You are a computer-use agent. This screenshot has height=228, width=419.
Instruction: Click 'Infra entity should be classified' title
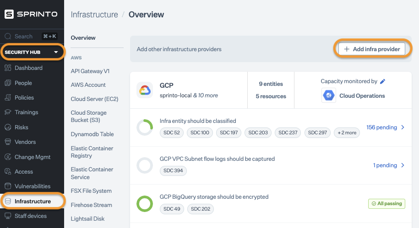point(198,121)
